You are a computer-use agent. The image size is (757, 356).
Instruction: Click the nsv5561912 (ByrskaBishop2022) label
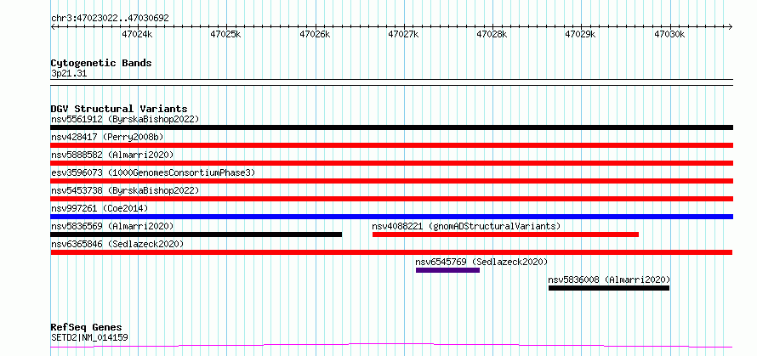(125, 119)
